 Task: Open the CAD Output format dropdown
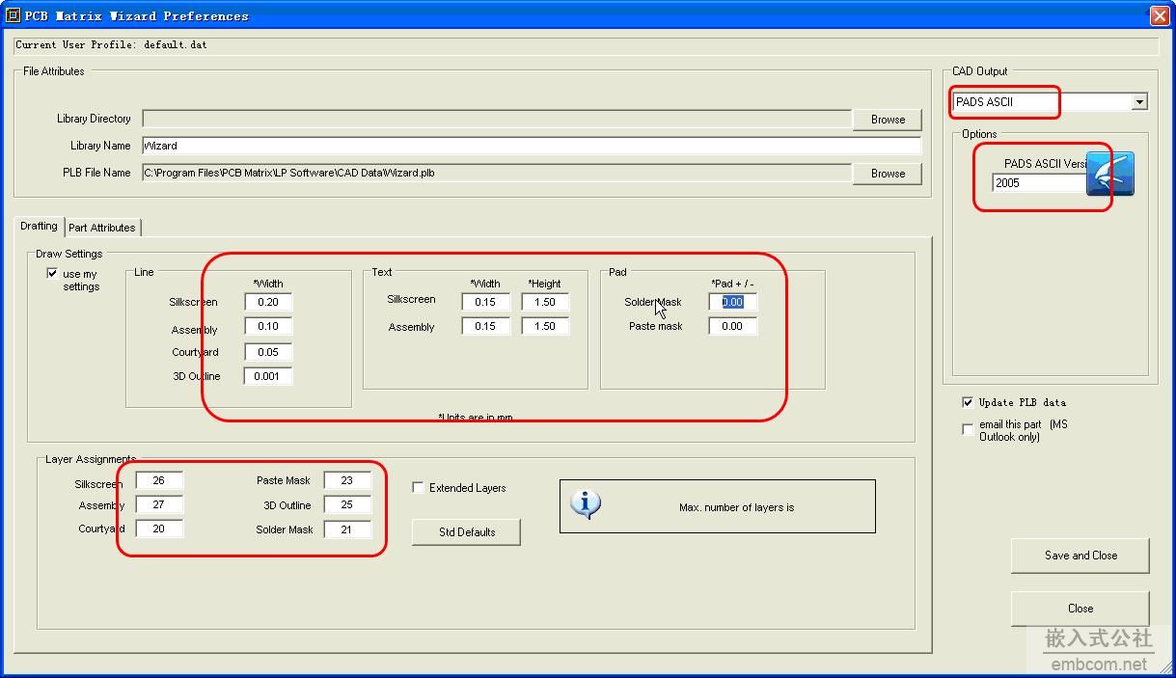tap(1139, 101)
